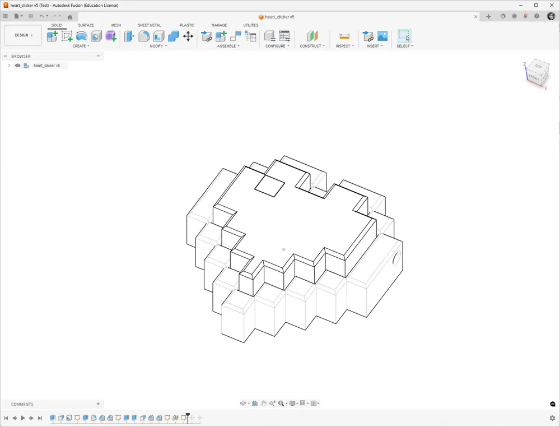The image size is (560, 427).
Task: Select the Fillet tool in Modify panel
Action: pyautogui.click(x=144, y=36)
